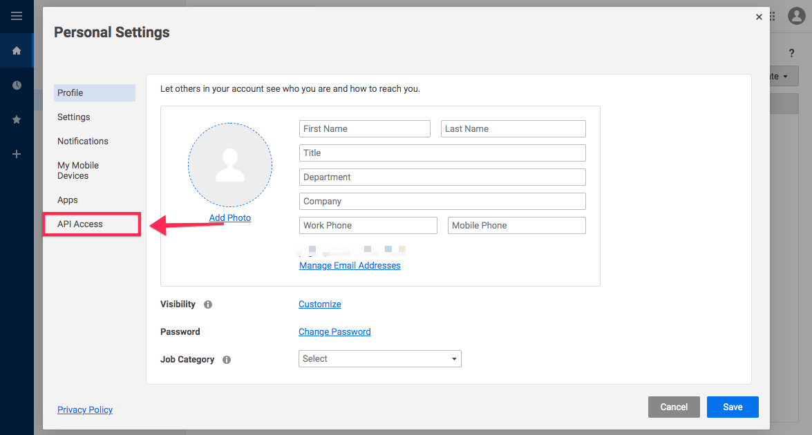
Task: Open help via the question mark icon
Action: pyautogui.click(x=791, y=52)
